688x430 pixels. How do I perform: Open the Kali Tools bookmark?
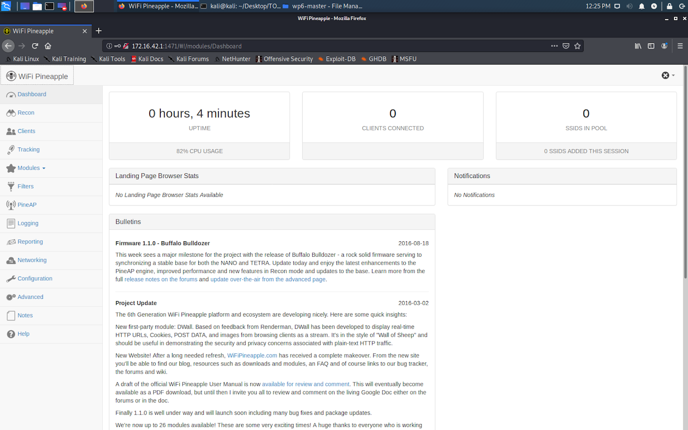[108, 59]
